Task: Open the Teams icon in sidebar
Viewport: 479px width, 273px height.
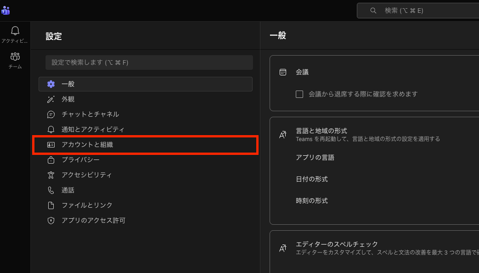Action: (x=15, y=57)
